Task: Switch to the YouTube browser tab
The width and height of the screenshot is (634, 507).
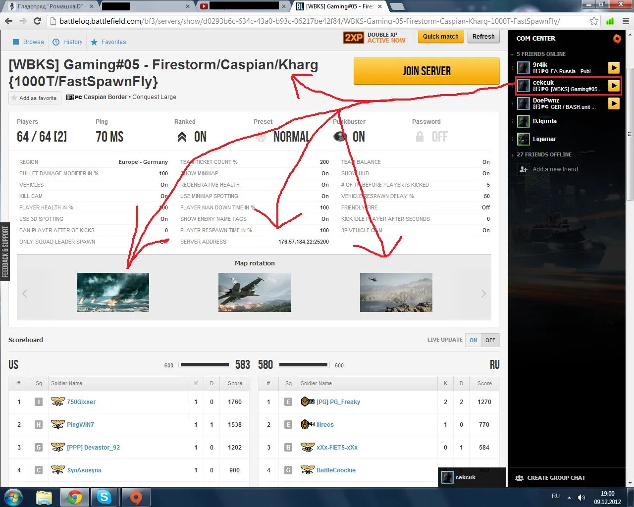Action: tap(243, 6)
